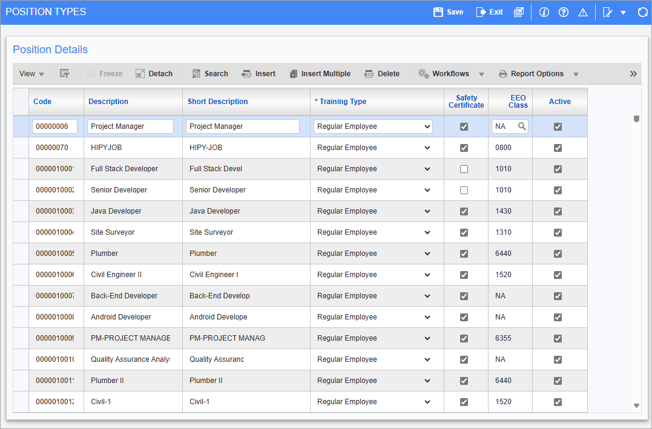Click EEO Class 1310 cell
Screen dimensions: 652x429
click(x=510, y=232)
